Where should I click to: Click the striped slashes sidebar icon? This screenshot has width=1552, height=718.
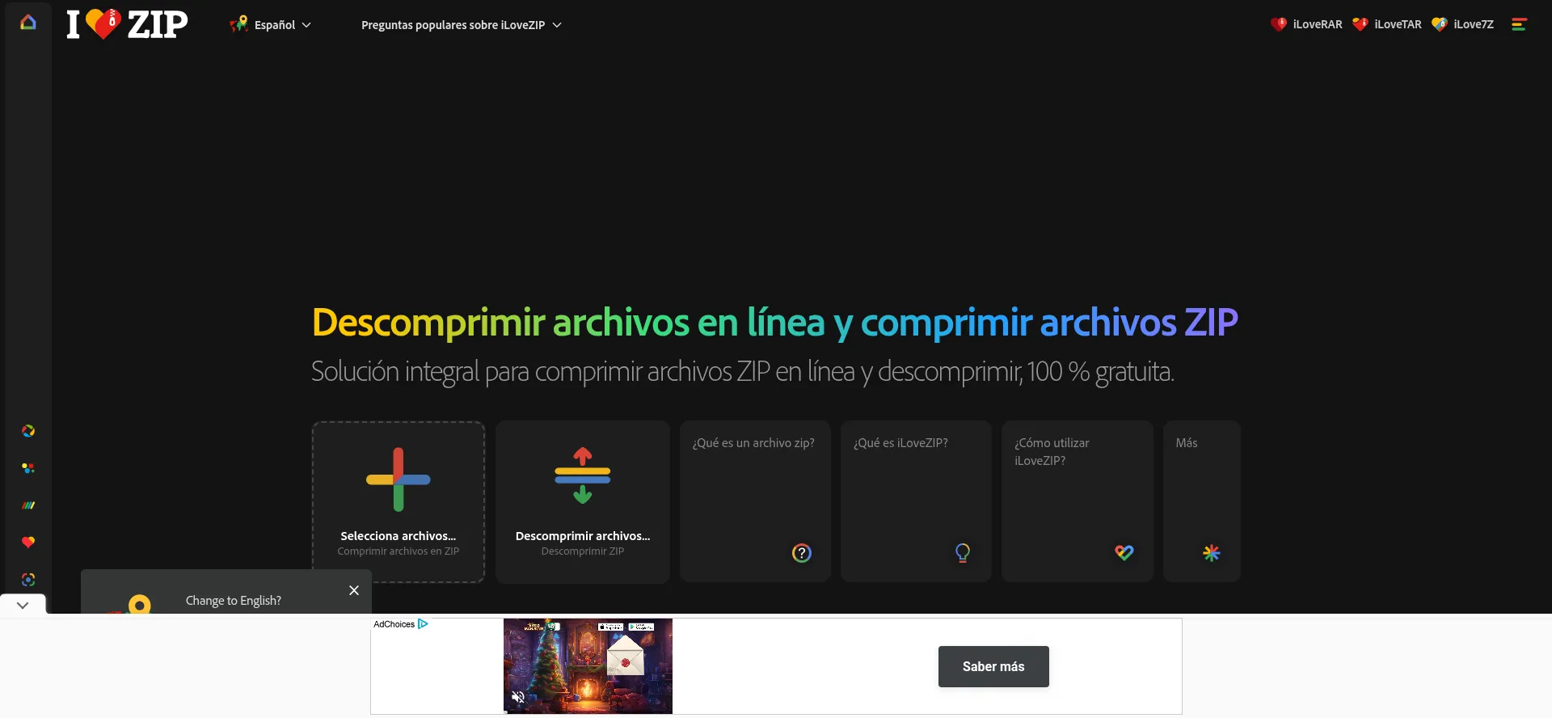(x=28, y=505)
